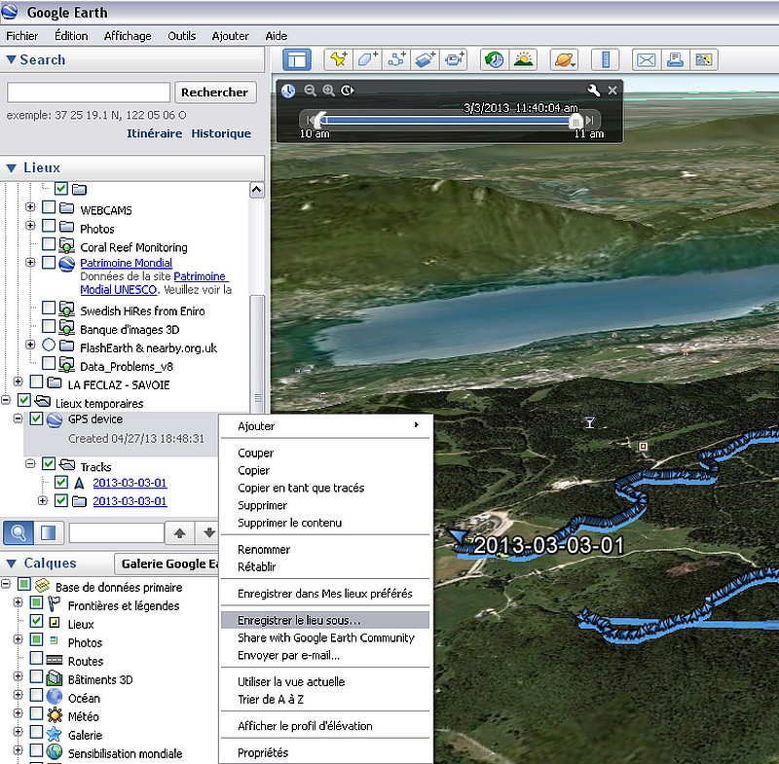Add a placemark with the pushpin tool
This screenshot has height=764, width=779.
[338, 60]
